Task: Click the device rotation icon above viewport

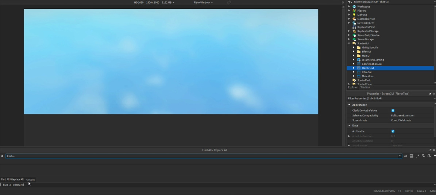Action: [x=229, y=3]
